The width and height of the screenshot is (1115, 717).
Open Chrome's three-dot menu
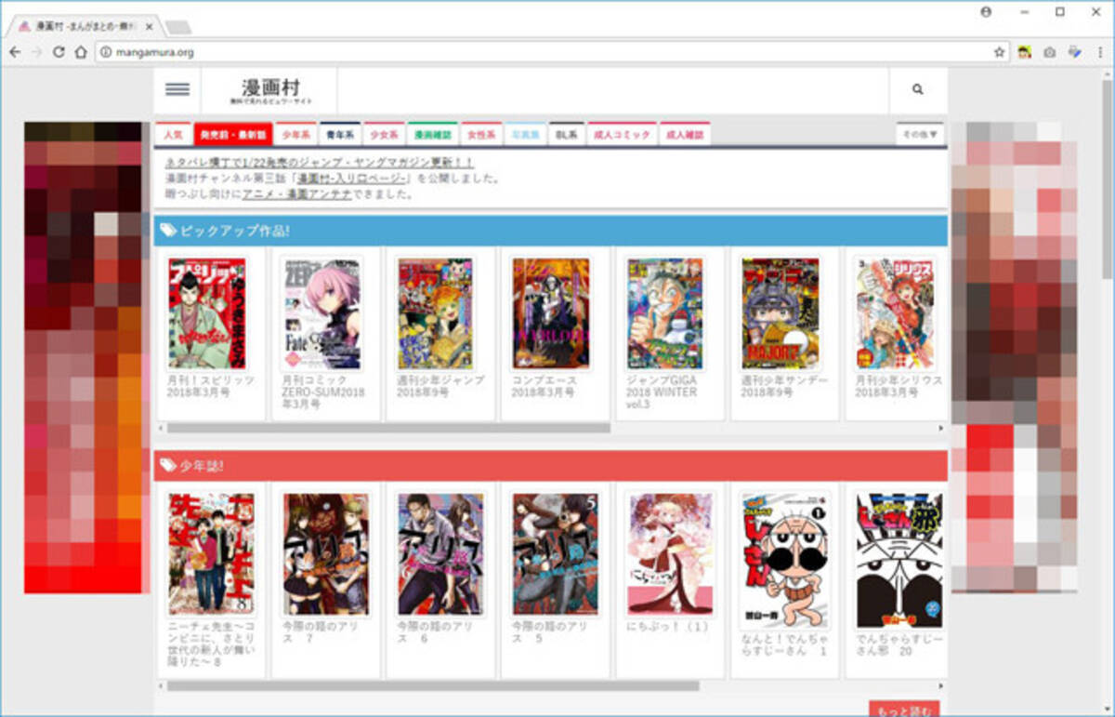point(1102,54)
